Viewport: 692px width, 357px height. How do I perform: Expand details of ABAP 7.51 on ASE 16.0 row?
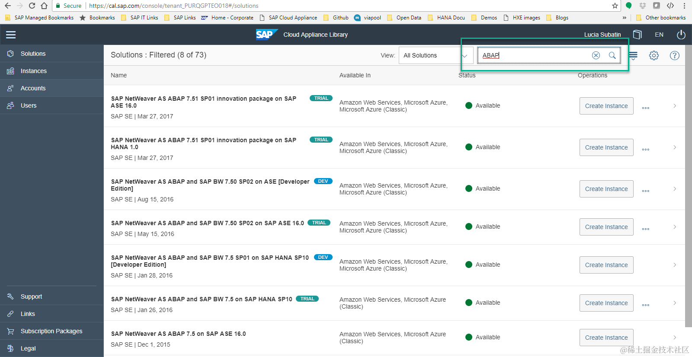click(x=675, y=106)
